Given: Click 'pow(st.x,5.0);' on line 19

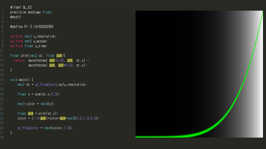Looking at the screenshot, I should pos(47,94).
